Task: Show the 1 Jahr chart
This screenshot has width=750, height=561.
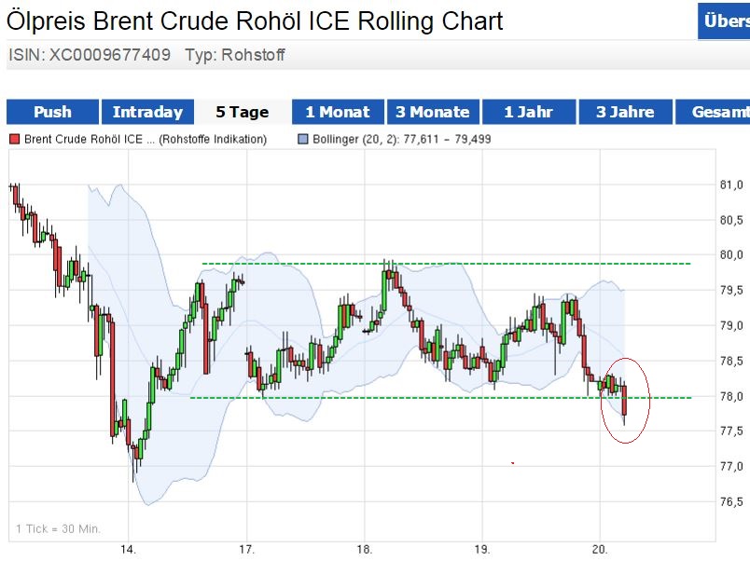Action: 528,112
